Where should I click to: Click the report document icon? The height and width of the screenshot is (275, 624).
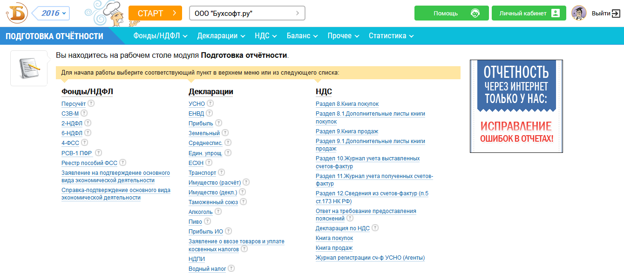29,69
